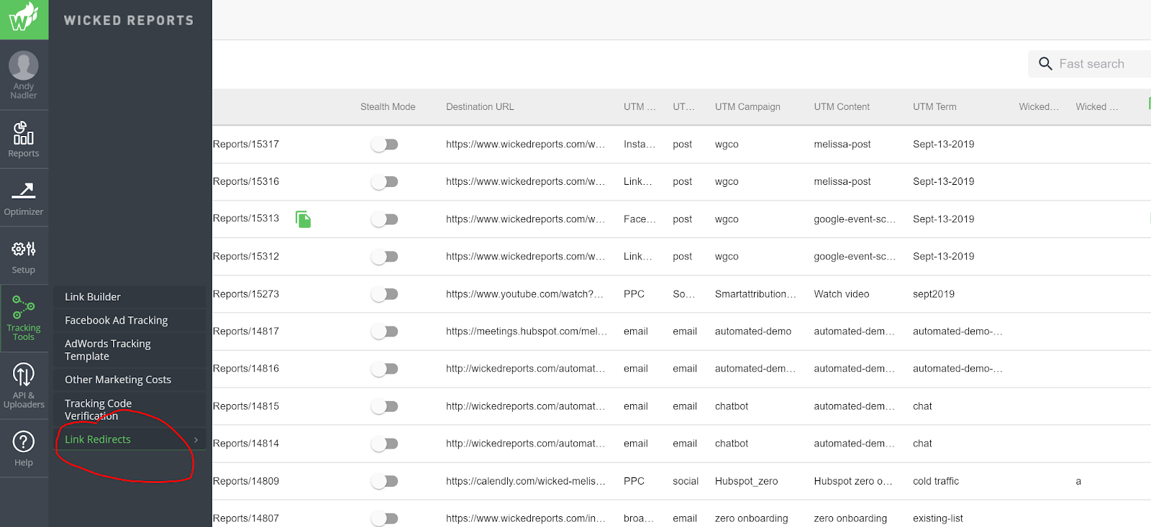Open AdWords Tracking Template menu item
The image size is (1151, 527).
pos(129,350)
